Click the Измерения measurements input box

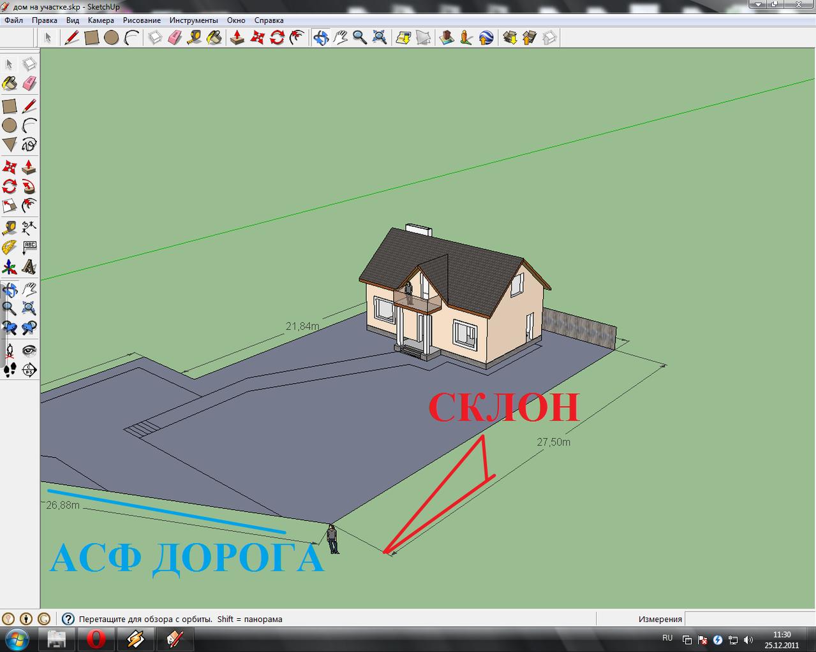[750, 619]
